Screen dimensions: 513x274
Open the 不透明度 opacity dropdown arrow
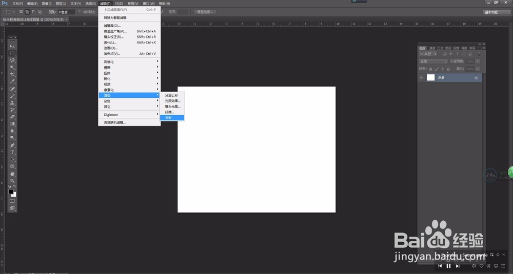[x=478, y=61]
